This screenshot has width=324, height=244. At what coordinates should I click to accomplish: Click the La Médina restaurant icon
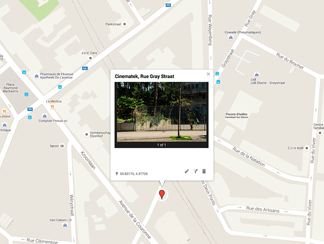52,107
